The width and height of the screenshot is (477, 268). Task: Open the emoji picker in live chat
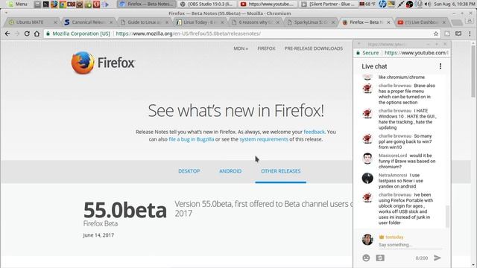pyautogui.click(x=366, y=258)
